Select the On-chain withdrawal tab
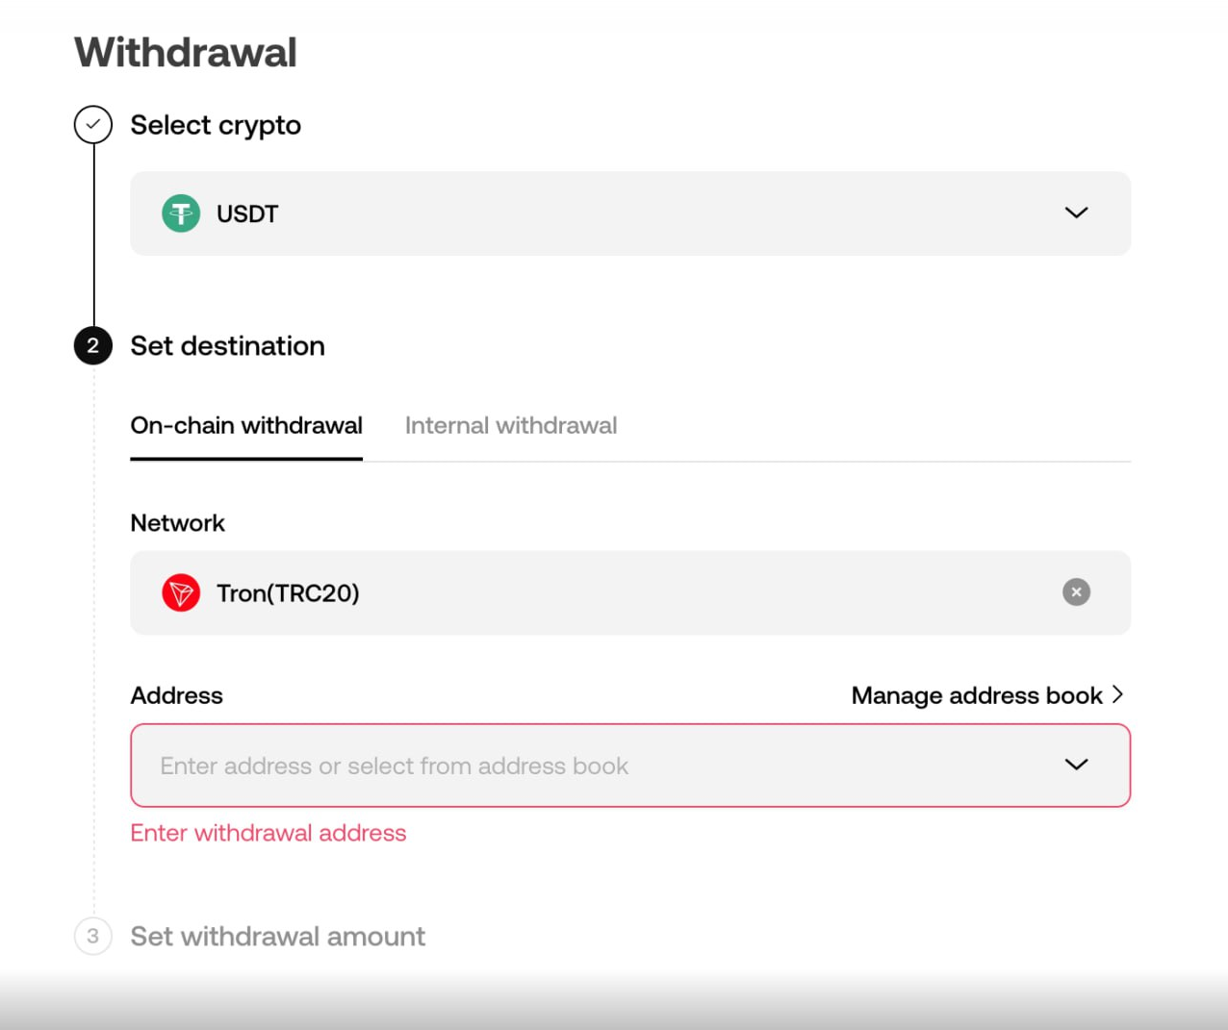The image size is (1228, 1030). coord(246,426)
